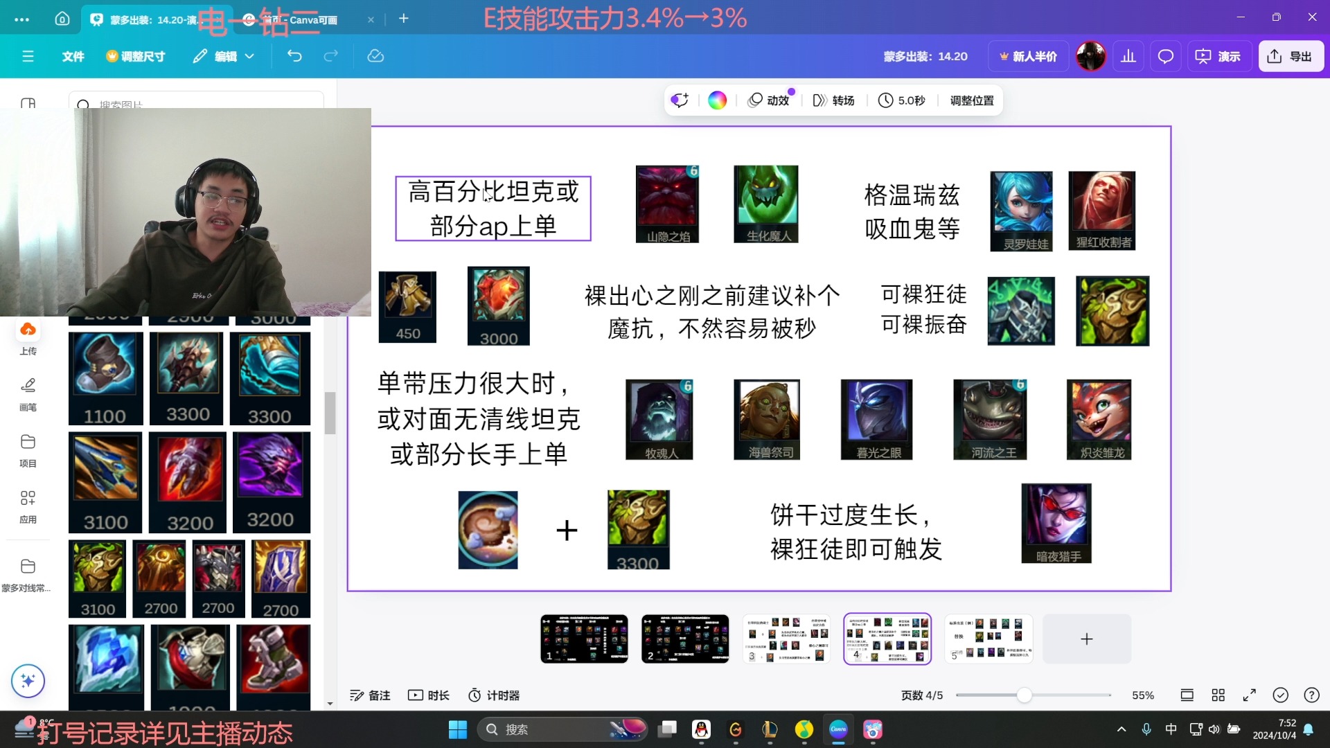Go to page 1 thumbnail
Viewport: 1330px width, 748px height.
pos(584,639)
